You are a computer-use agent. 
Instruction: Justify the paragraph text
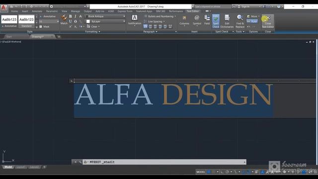pyautogui.click(x=165, y=26)
